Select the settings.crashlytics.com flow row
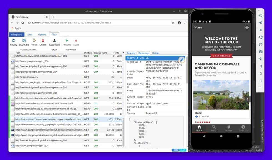The height and width of the screenshot is (160, 272). point(66,98)
